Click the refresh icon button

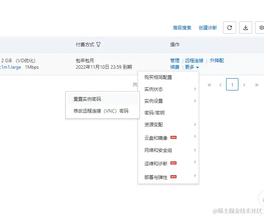(230, 27)
